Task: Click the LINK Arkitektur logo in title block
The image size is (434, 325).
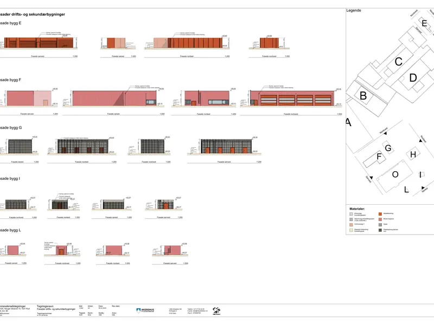Action: 216,311
